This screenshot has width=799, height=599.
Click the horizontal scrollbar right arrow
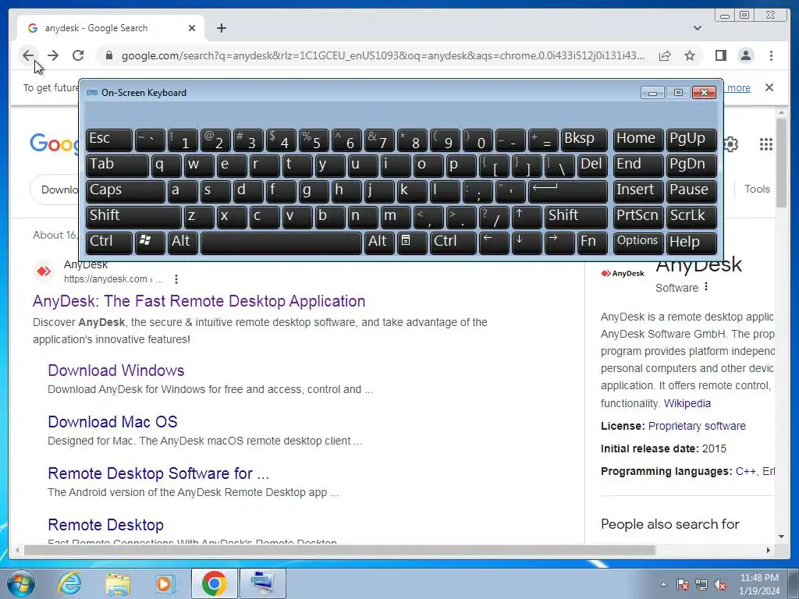(769, 550)
